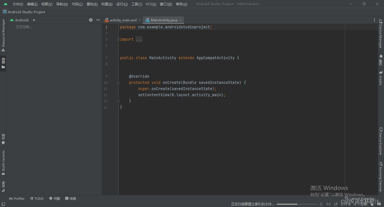Open the 构建(B) menu
Screen dimensions: 384x207
pyautogui.click(x=107, y=4)
